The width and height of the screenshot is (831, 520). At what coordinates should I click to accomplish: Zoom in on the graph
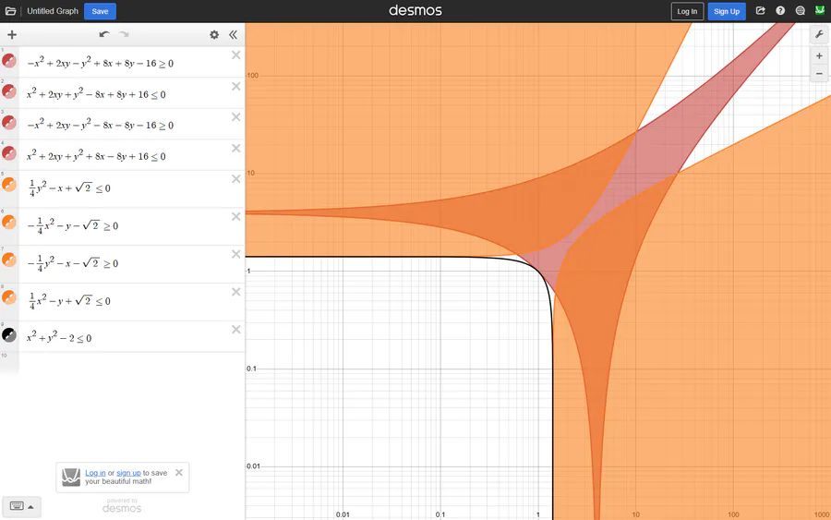click(x=819, y=55)
